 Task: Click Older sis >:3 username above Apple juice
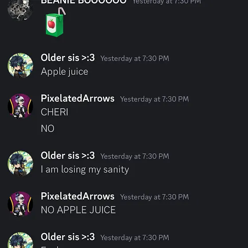[68, 58]
